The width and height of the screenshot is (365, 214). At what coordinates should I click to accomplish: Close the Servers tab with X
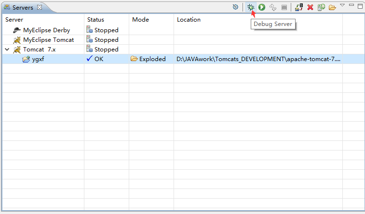[x=40, y=7]
